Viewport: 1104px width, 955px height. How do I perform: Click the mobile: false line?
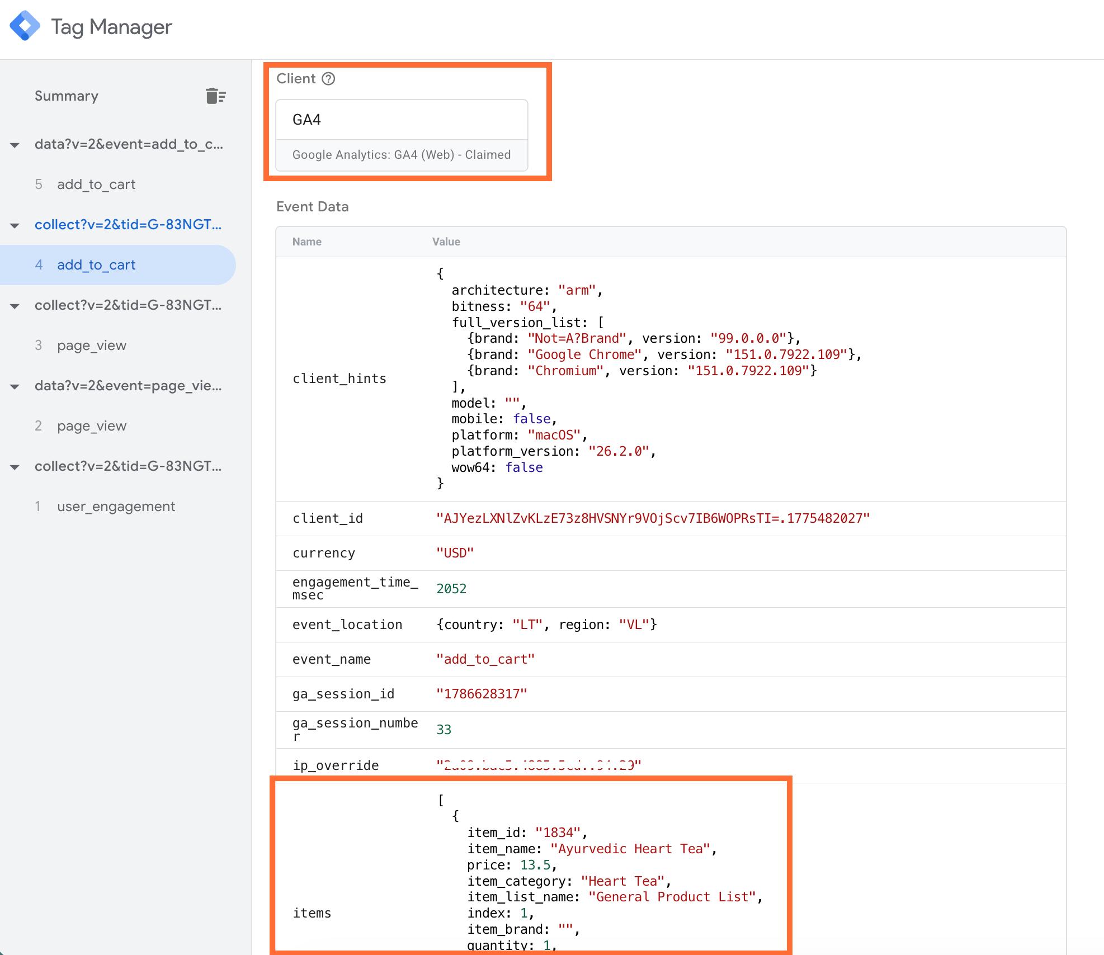tap(504, 419)
